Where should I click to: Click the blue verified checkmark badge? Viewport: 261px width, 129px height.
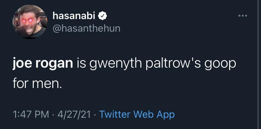pyautogui.click(x=103, y=15)
